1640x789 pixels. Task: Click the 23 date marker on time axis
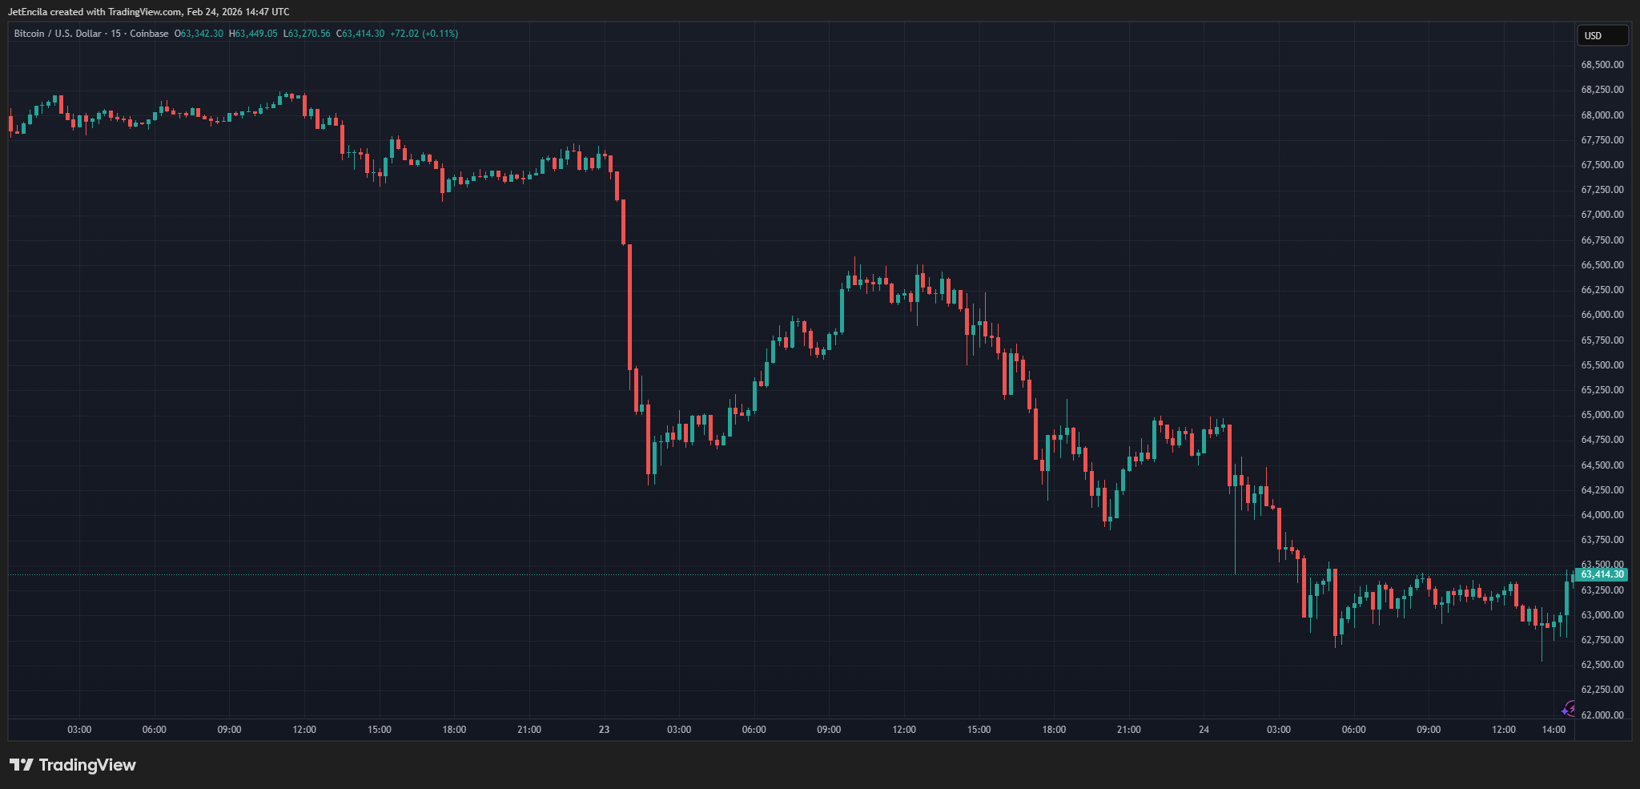pyautogui.click(x=604, y=730)
